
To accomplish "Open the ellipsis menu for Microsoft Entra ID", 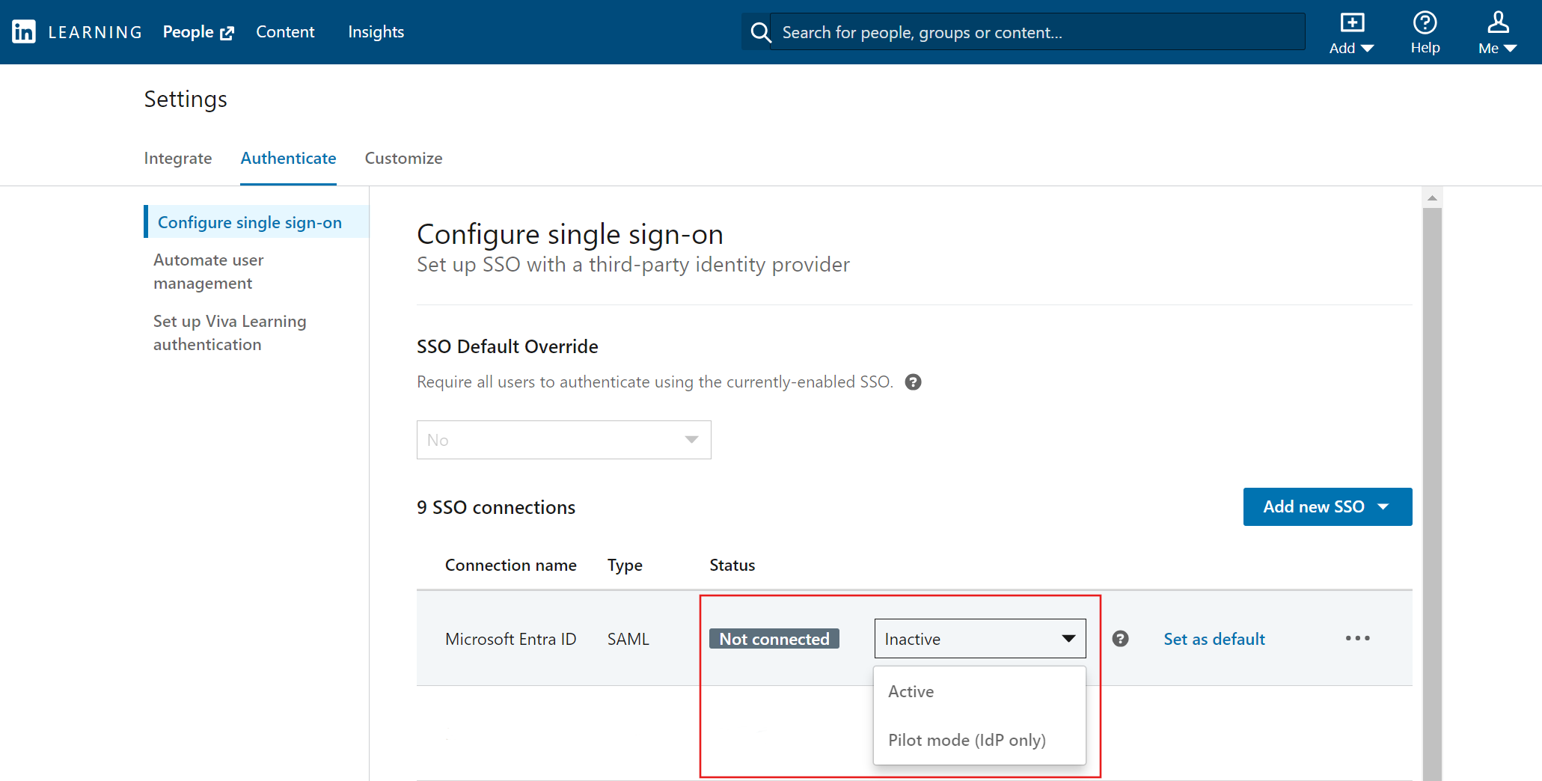I will pos(1357,638).
